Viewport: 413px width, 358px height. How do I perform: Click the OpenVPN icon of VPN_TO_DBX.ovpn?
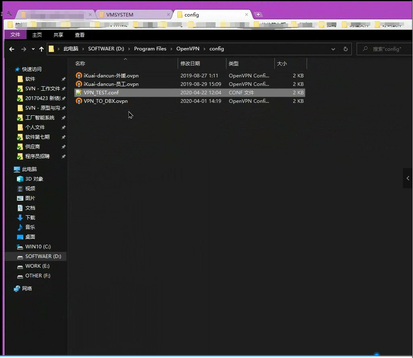pyautogui.click(x=79, y=101)
